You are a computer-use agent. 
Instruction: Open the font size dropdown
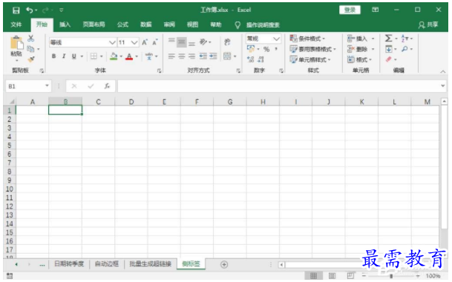134,43
